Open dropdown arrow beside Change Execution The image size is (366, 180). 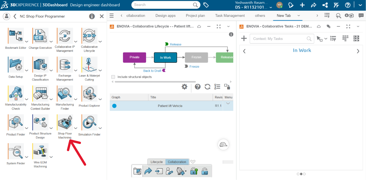[x=51, y=42]
